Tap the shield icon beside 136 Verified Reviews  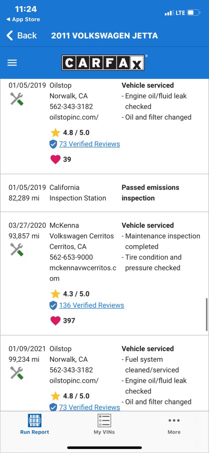[53, 305]
